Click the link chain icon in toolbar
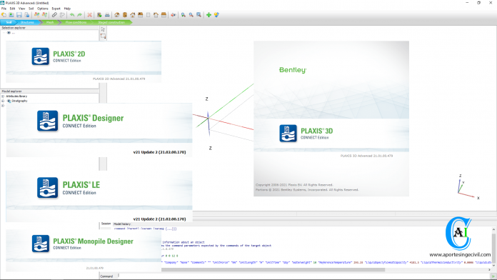497x280 pixels. pyautogui.click(x=54, y=15)
